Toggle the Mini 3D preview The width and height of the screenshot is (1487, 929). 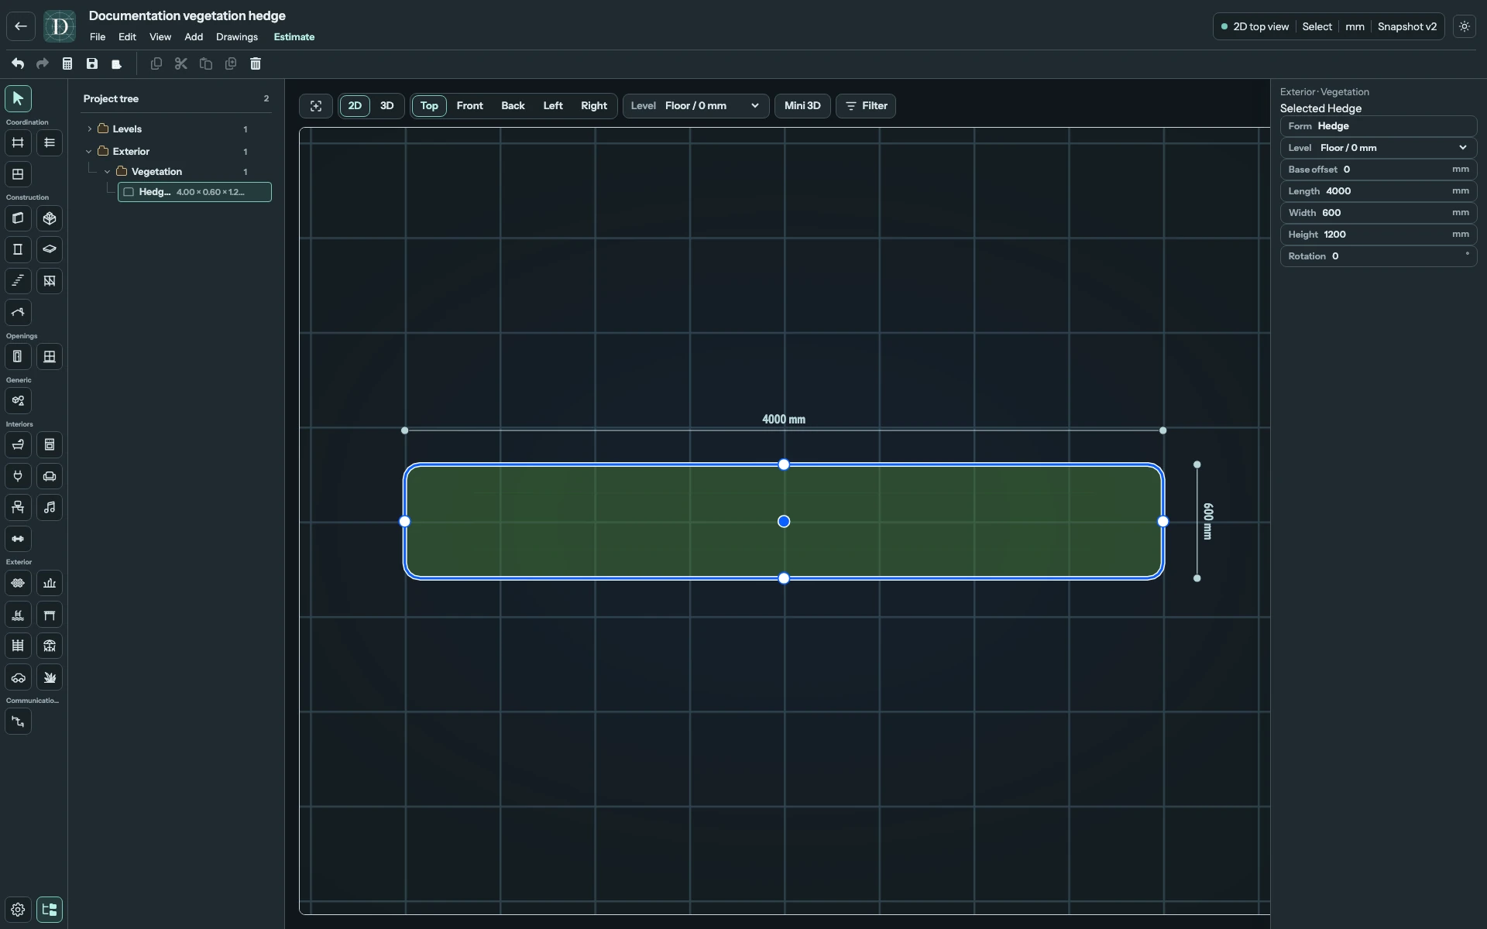[802, 106]
